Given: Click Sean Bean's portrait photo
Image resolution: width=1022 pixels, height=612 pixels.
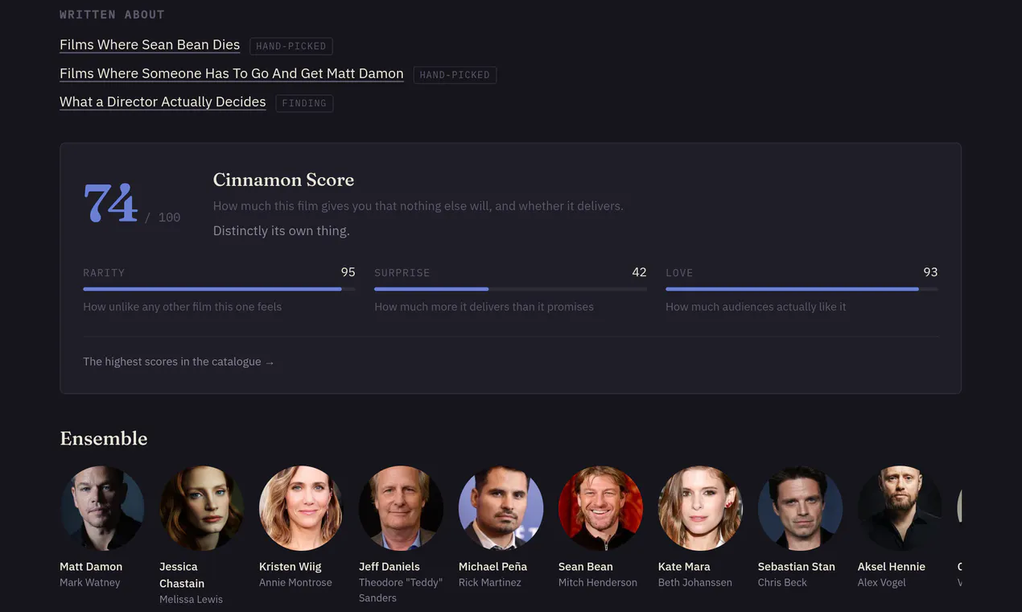Looking at the screenshot, I should pyautogui.click(x=601, y=508).
